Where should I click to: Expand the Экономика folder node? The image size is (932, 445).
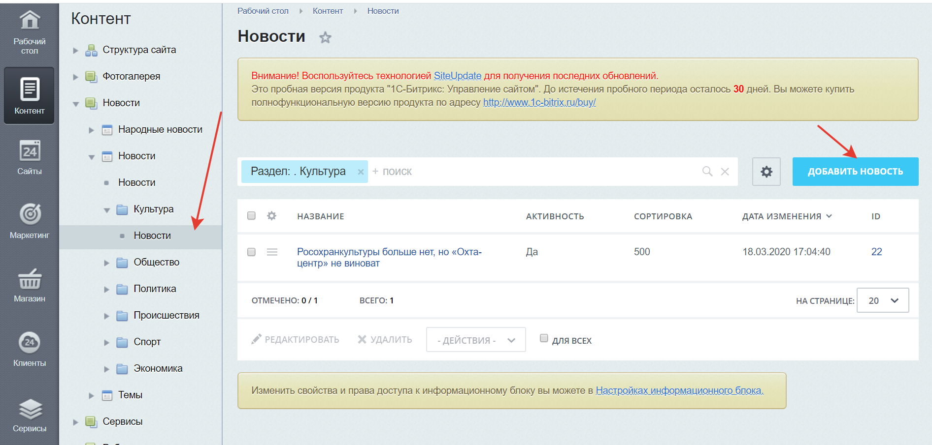(x=106, y=369)
